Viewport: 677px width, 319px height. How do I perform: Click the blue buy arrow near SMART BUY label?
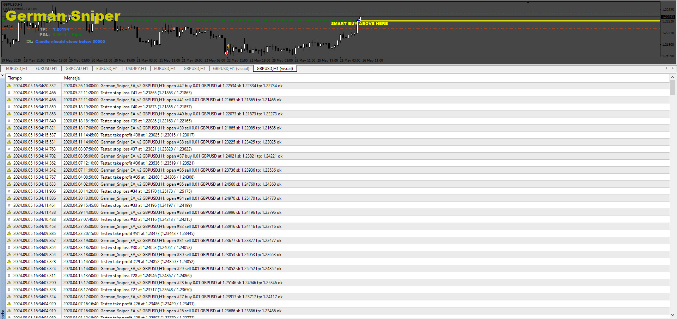coord(359,21)
